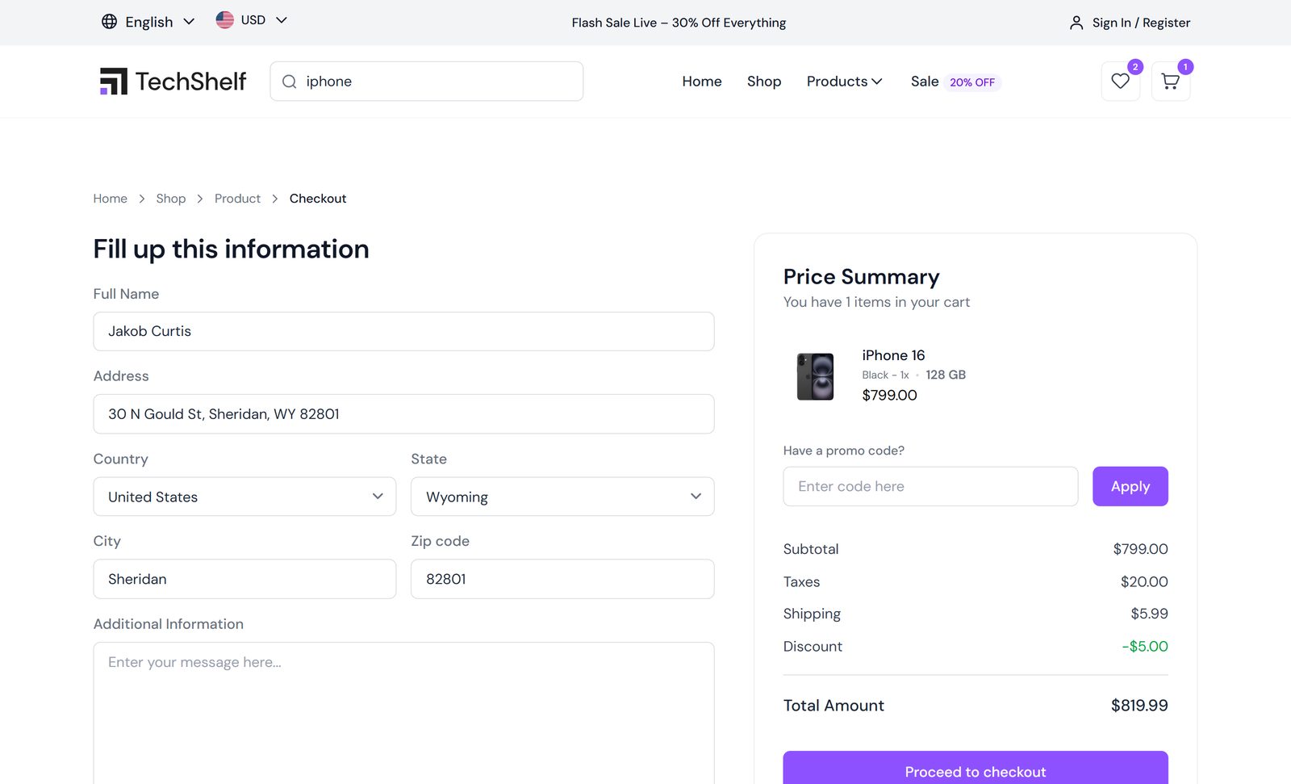Expand the Products menu

click(x=844, y=82)
